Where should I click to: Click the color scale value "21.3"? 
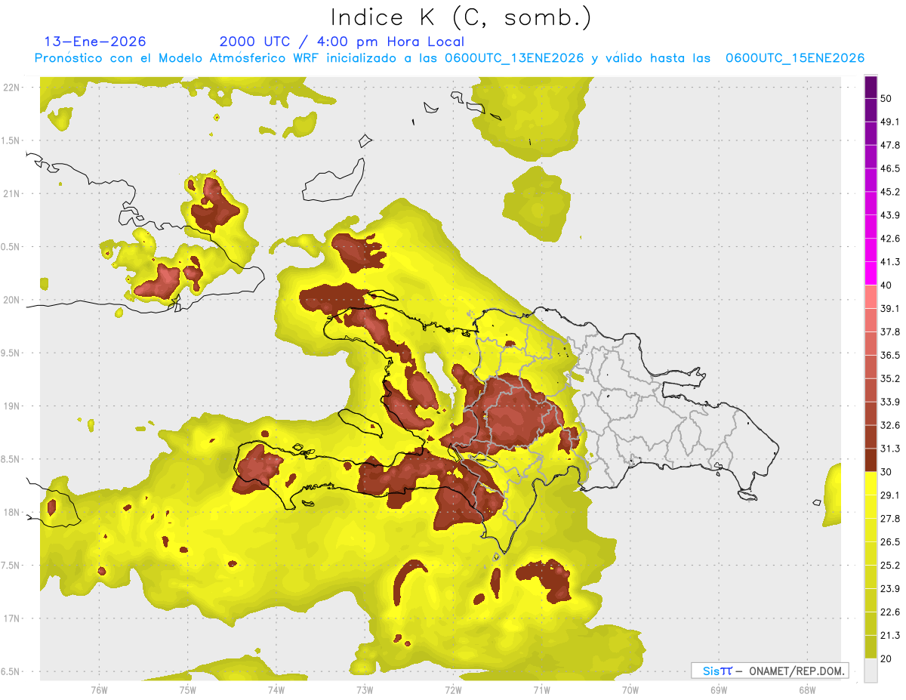[890, 635]
